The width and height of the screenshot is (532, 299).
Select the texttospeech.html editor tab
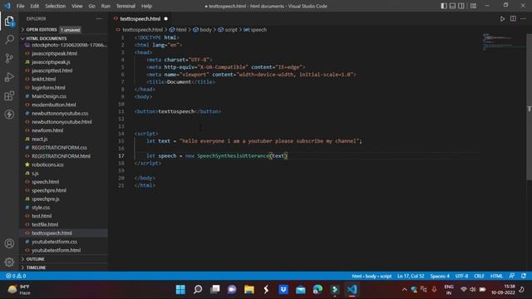tap(140, 18)
